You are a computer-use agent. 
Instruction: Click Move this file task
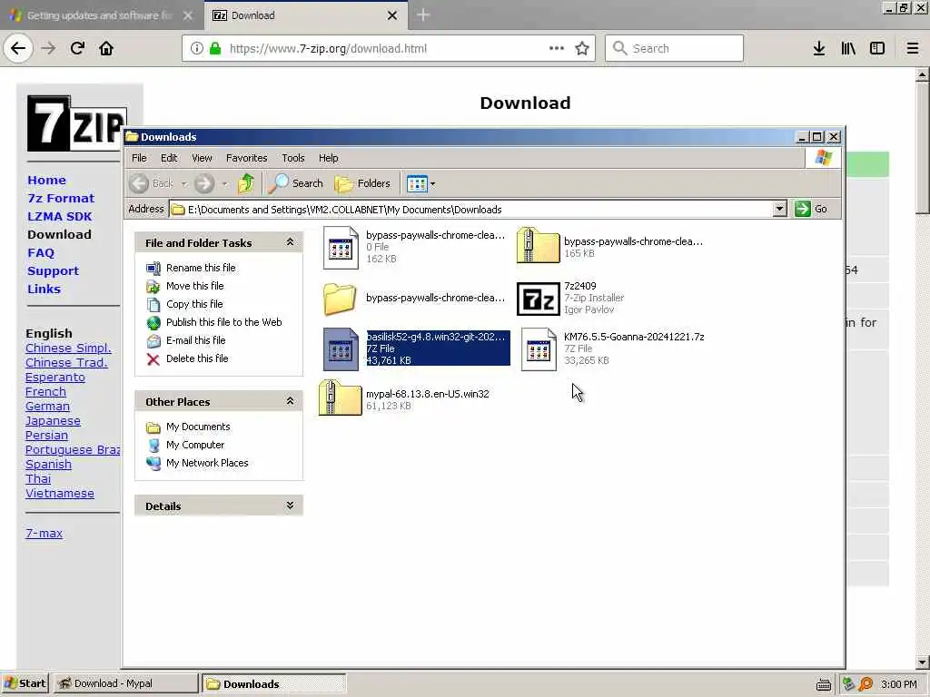click(x=194, y=286)
